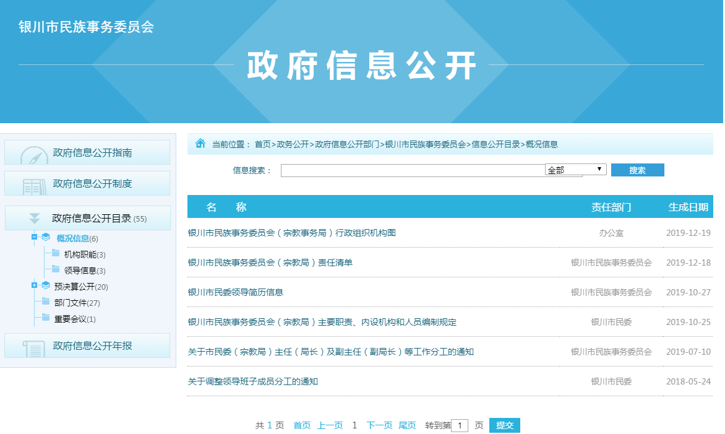Click the book icon beside 政府信息公开制度
Screen dimensions: 725x434
[34, 186]
